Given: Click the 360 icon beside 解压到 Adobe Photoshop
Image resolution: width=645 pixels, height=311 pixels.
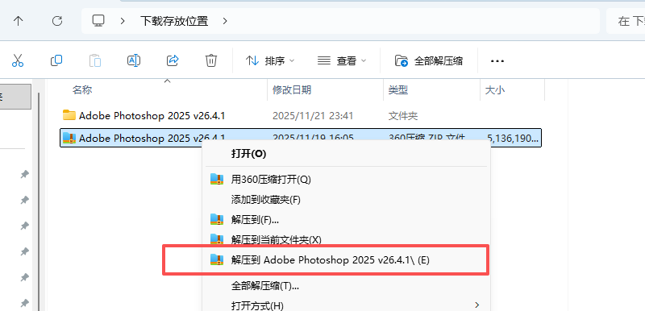Looking at the screenshot, I should (x=217, y=259).
